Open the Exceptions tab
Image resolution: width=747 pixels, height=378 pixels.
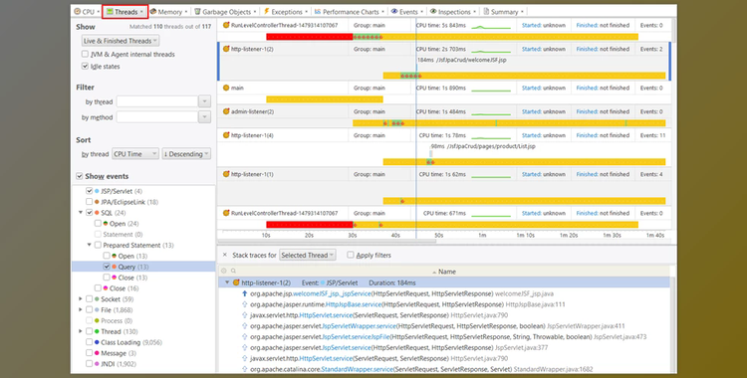[x=286, y=12]
